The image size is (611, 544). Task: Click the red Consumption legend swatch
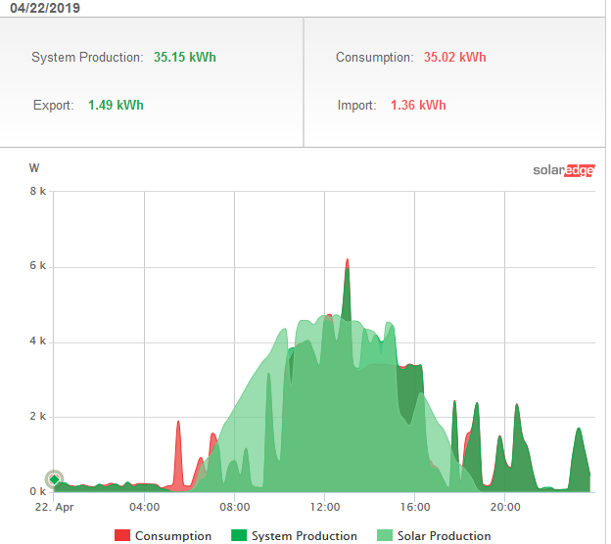[x=122, y=535]
